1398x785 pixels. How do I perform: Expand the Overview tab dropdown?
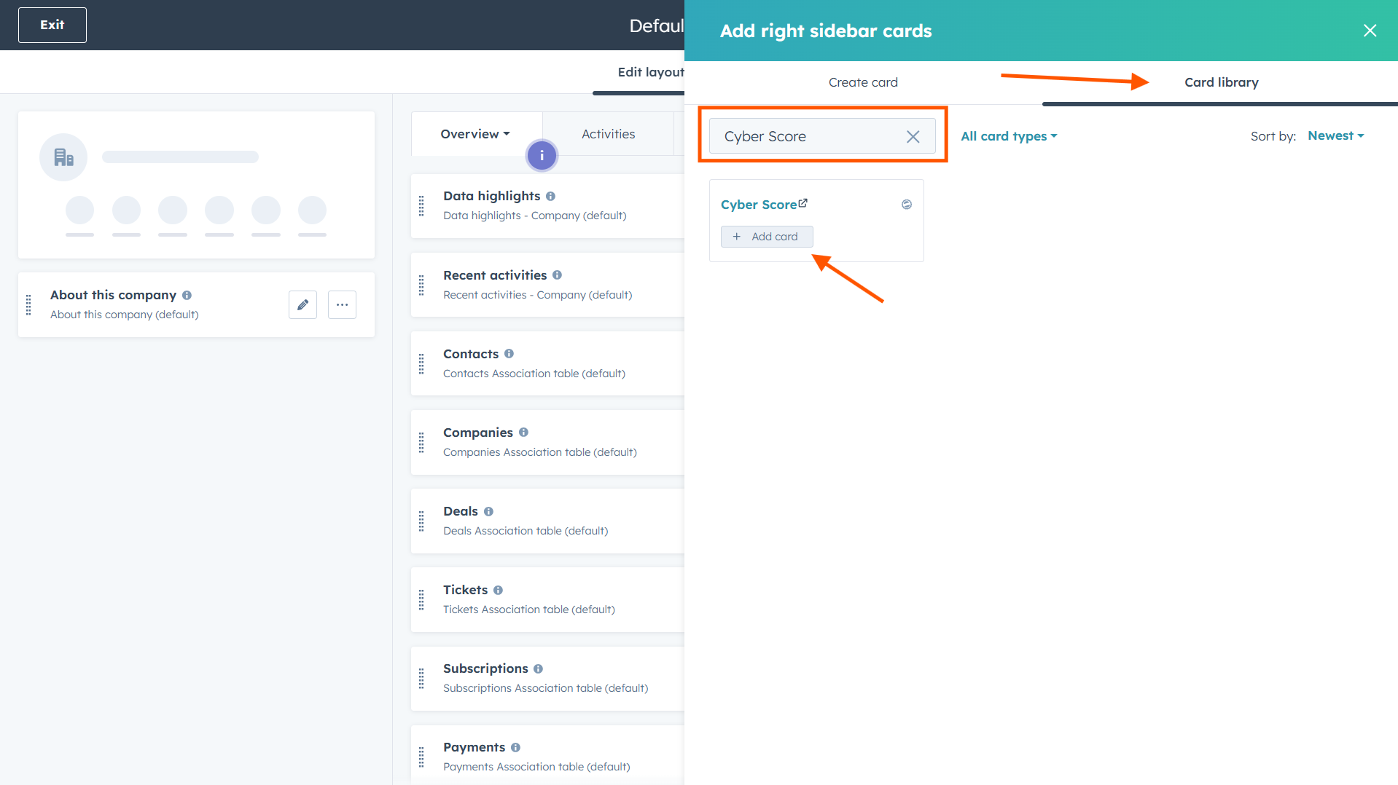click(475, 134)
